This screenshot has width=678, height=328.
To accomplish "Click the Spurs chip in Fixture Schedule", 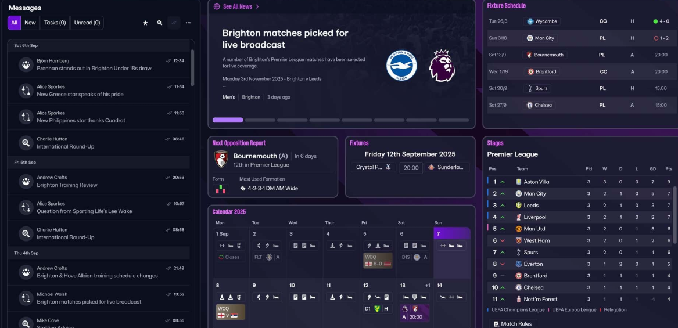I will (537, 88).
